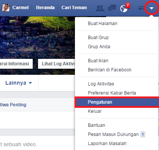Click Keluar to log out
The height and width of the screenshot is (150, 159).
tap(95, 111)
